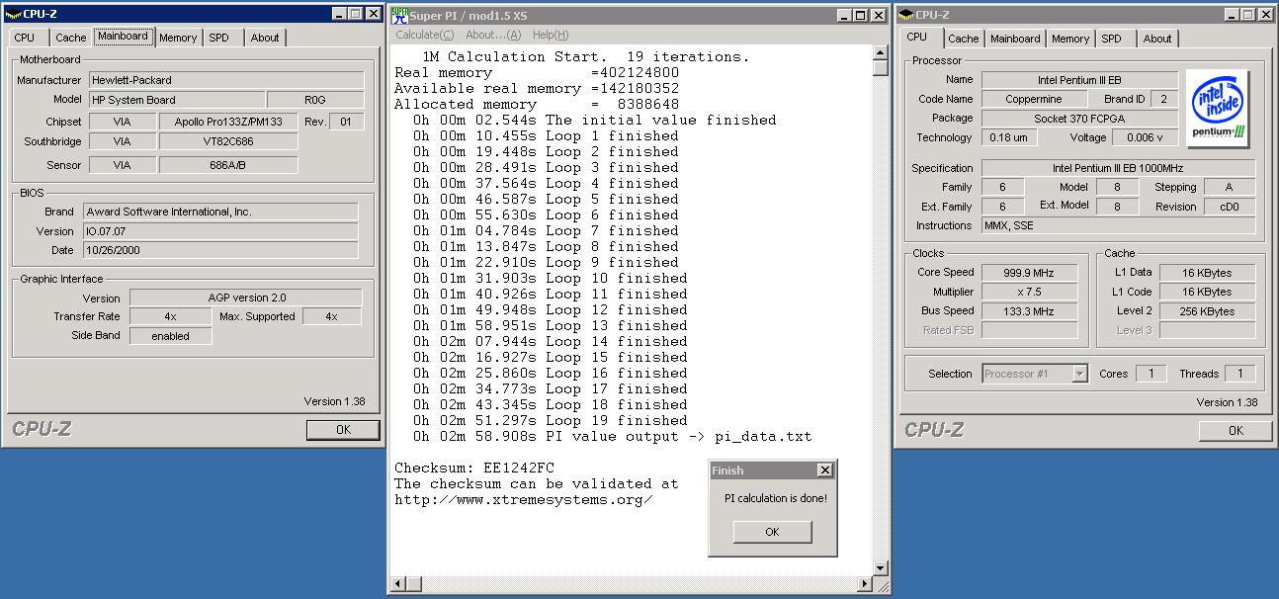Open SPD tab in right CPU-Z window
Viewport: 1279px width, 599px height.
(1111, 39)
